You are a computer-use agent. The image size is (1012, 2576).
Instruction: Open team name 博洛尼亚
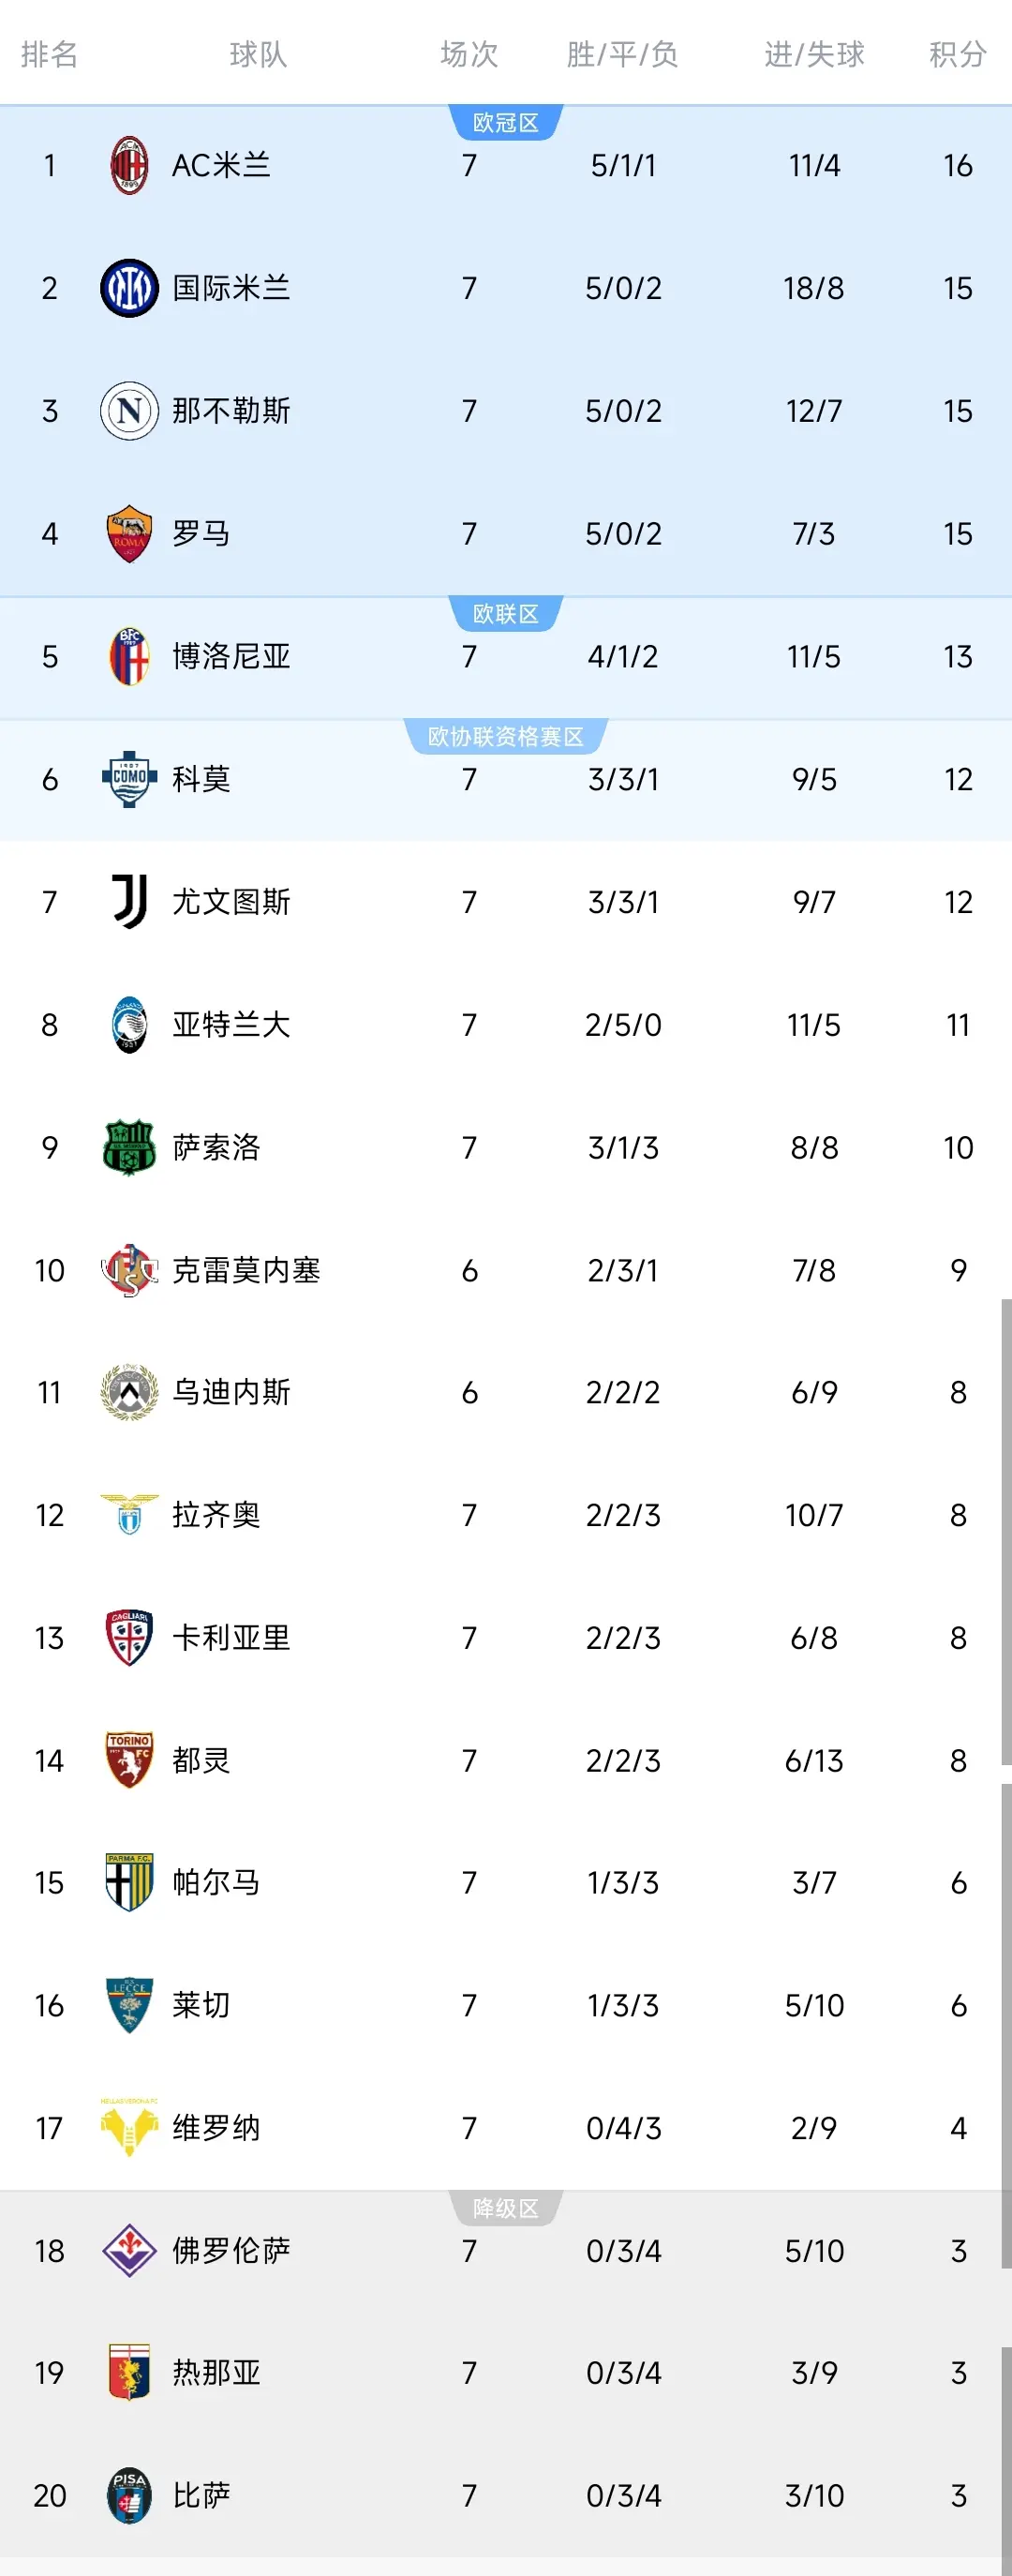(231, 657)
